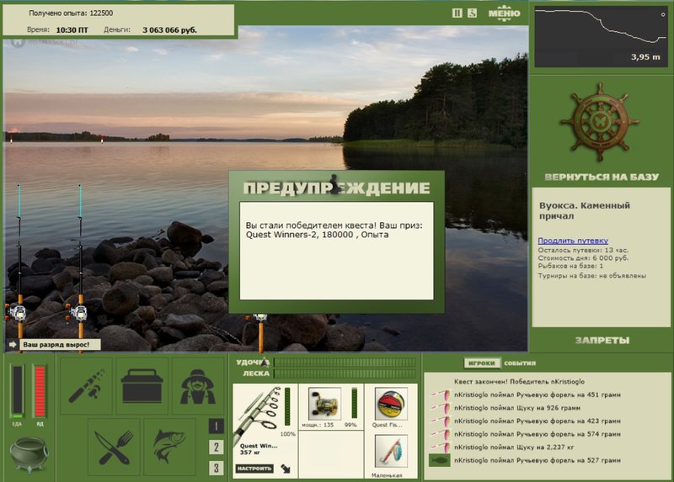Switch to rod slot 3
674x482 pixels.
pyautogui.click(x=217, y=468)
